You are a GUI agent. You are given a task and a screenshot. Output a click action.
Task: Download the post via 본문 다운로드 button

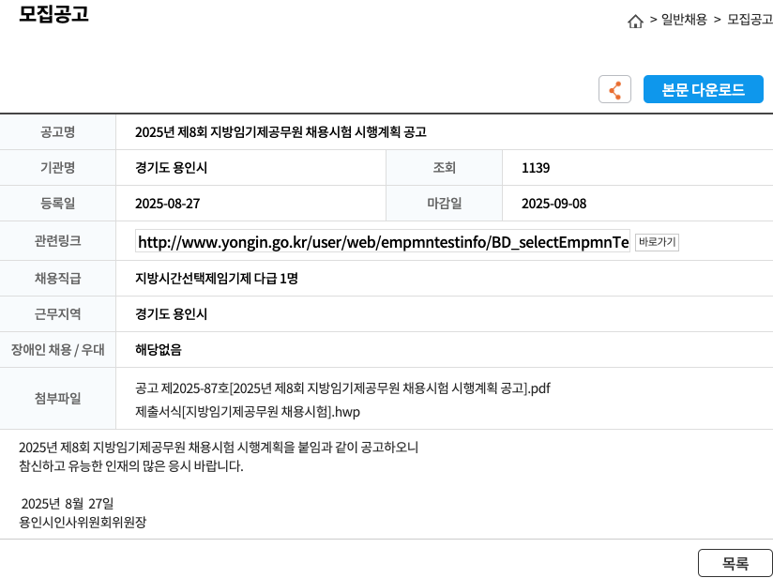(x=703, y=89)
